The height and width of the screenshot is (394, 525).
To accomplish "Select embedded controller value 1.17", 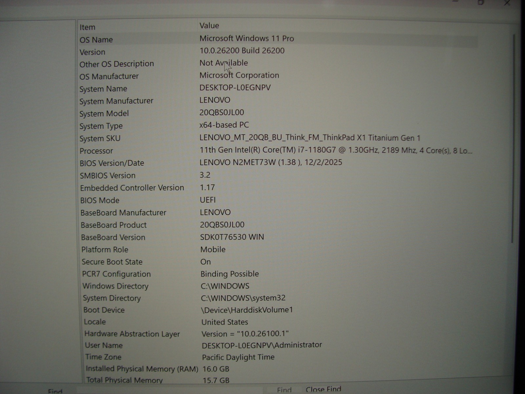I will [207, 187].
